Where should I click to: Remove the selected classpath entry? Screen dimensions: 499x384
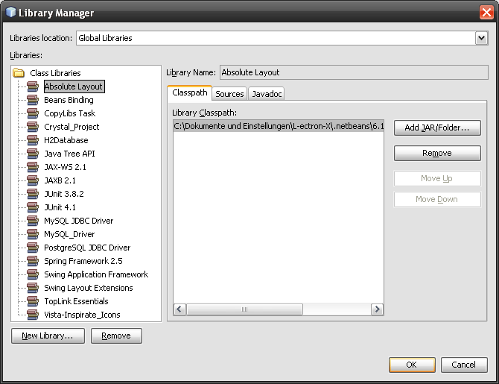point(437,153)
